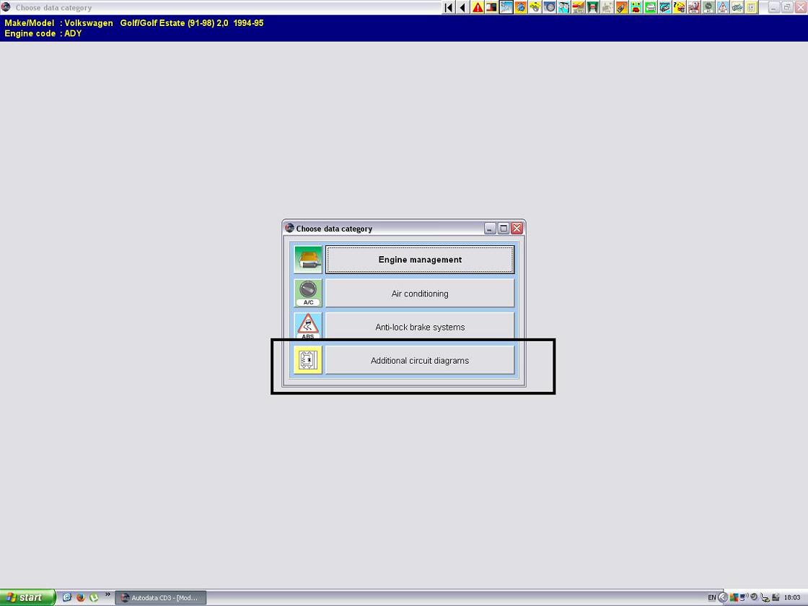Click the ABS skid icon in dialog
Viewport: 808px width, 606px height.
click(x=308, y=326)
